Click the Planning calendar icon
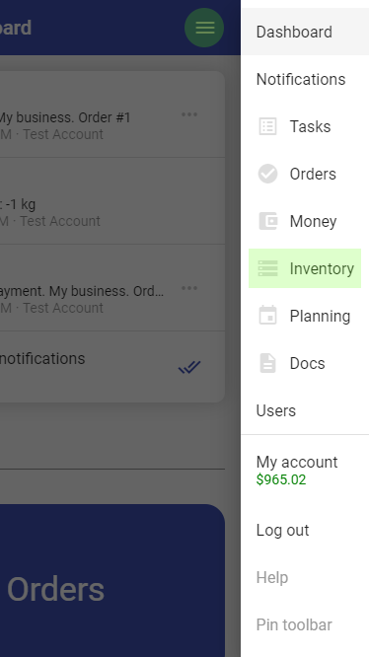369x657 pixels. (267, 315)
